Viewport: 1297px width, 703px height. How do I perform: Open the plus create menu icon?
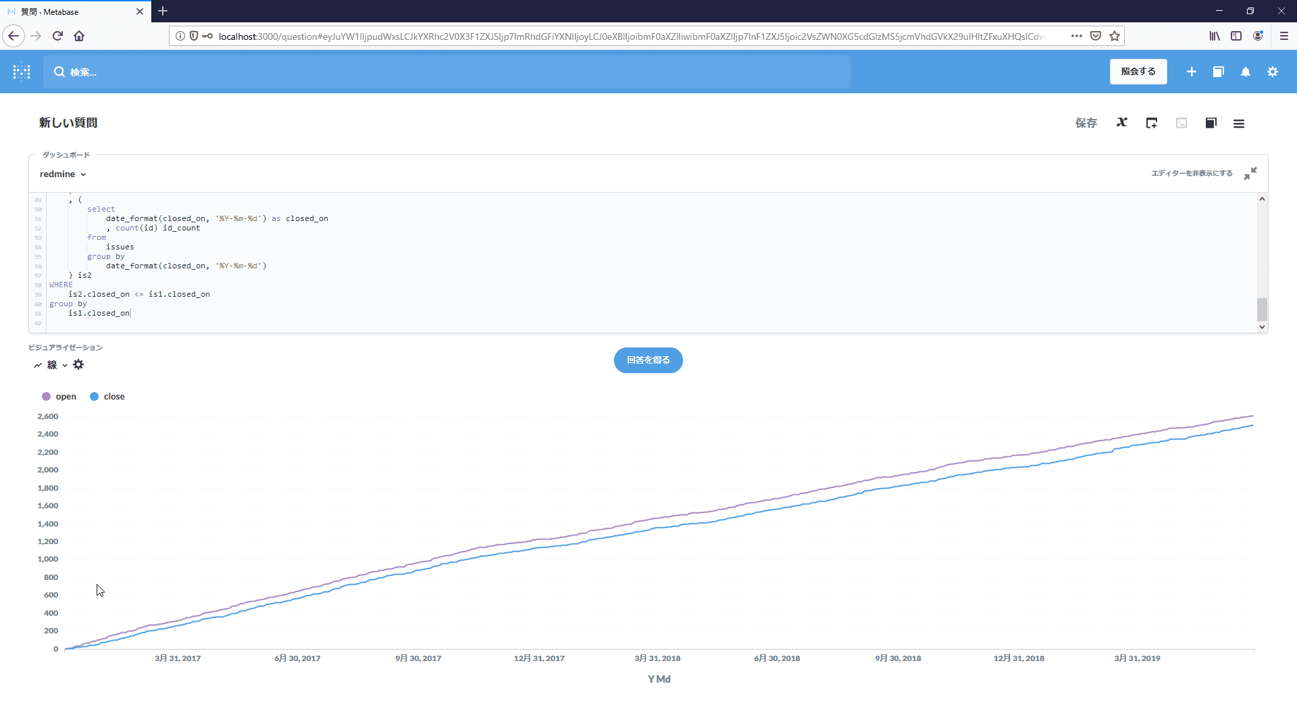1192,72
